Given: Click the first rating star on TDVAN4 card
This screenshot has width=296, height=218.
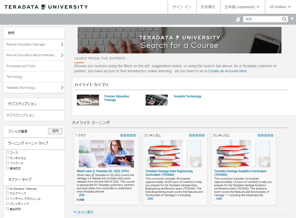Looking at the screenshot, I should coord(190,135).
